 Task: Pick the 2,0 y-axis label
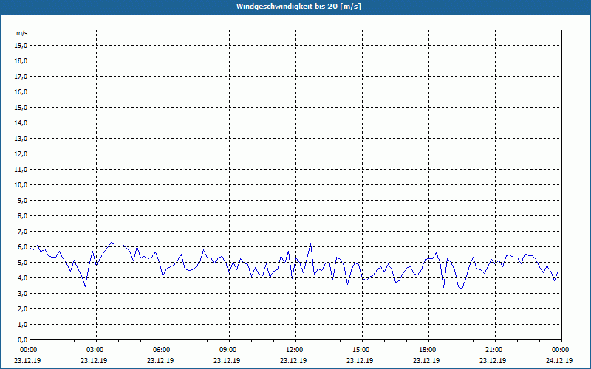pos(22,308)
